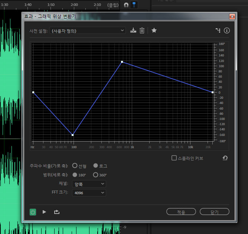
Task: Open the 사전 설정 preset dropdown
Action: tap(88, 30)
